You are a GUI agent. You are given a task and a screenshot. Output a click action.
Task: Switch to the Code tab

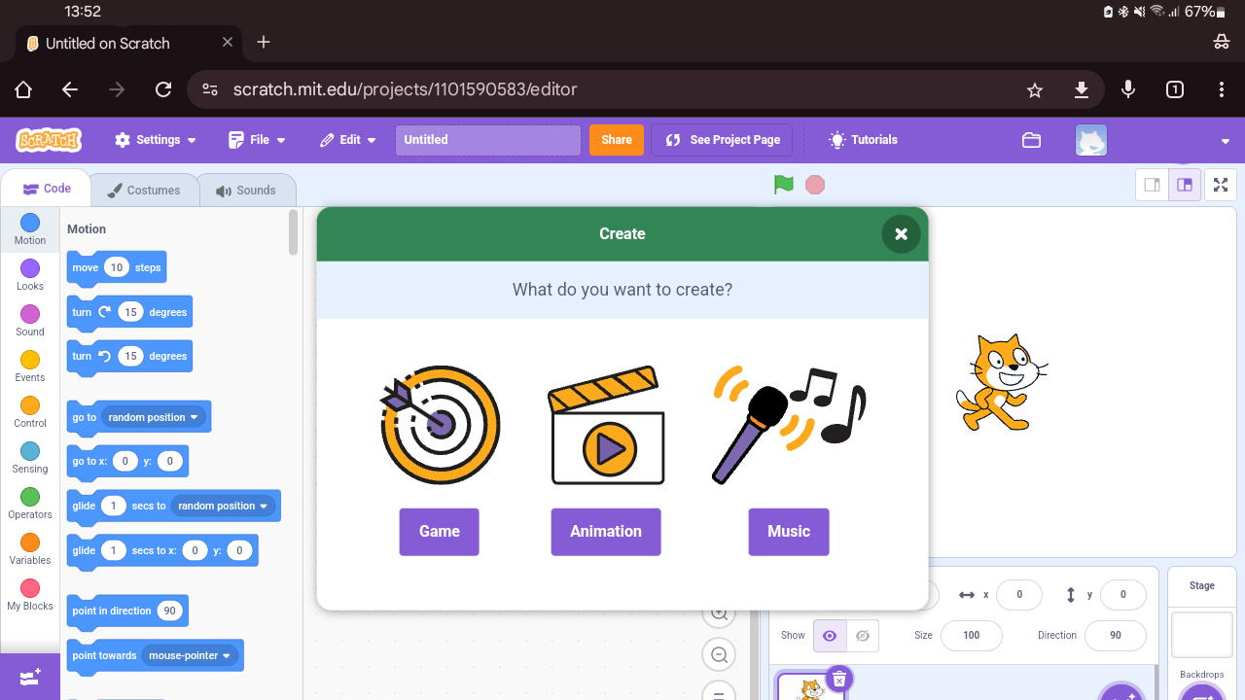point(47,189)
